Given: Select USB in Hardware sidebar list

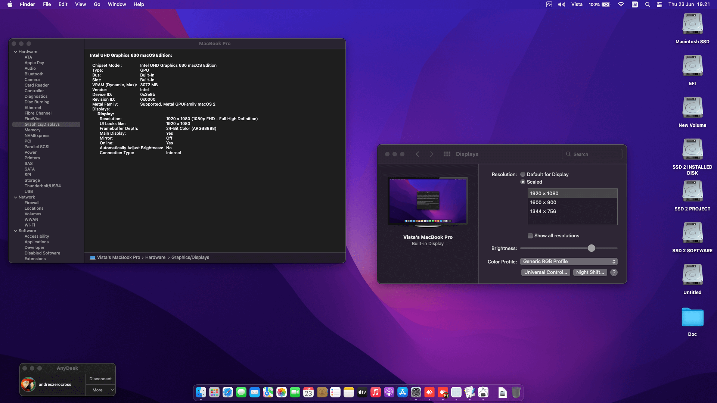Looking at the screenshot, I should (x=29, y=192).
